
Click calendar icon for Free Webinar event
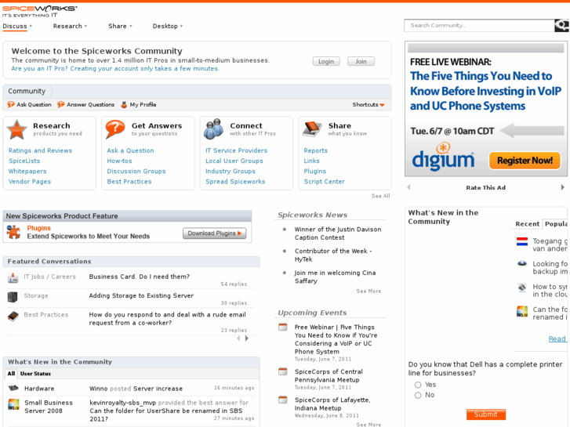point(283,327)
